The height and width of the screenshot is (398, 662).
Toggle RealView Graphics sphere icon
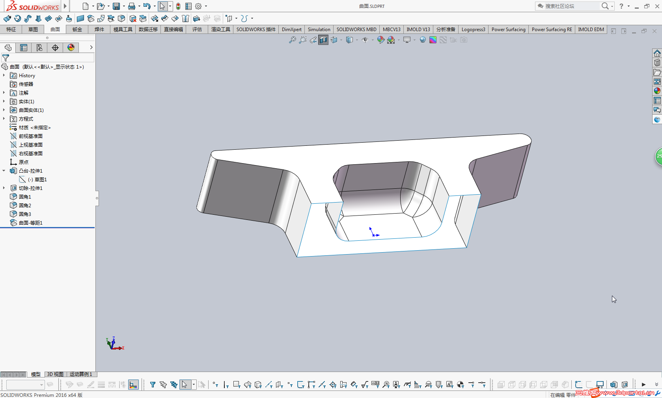(423, 40)
